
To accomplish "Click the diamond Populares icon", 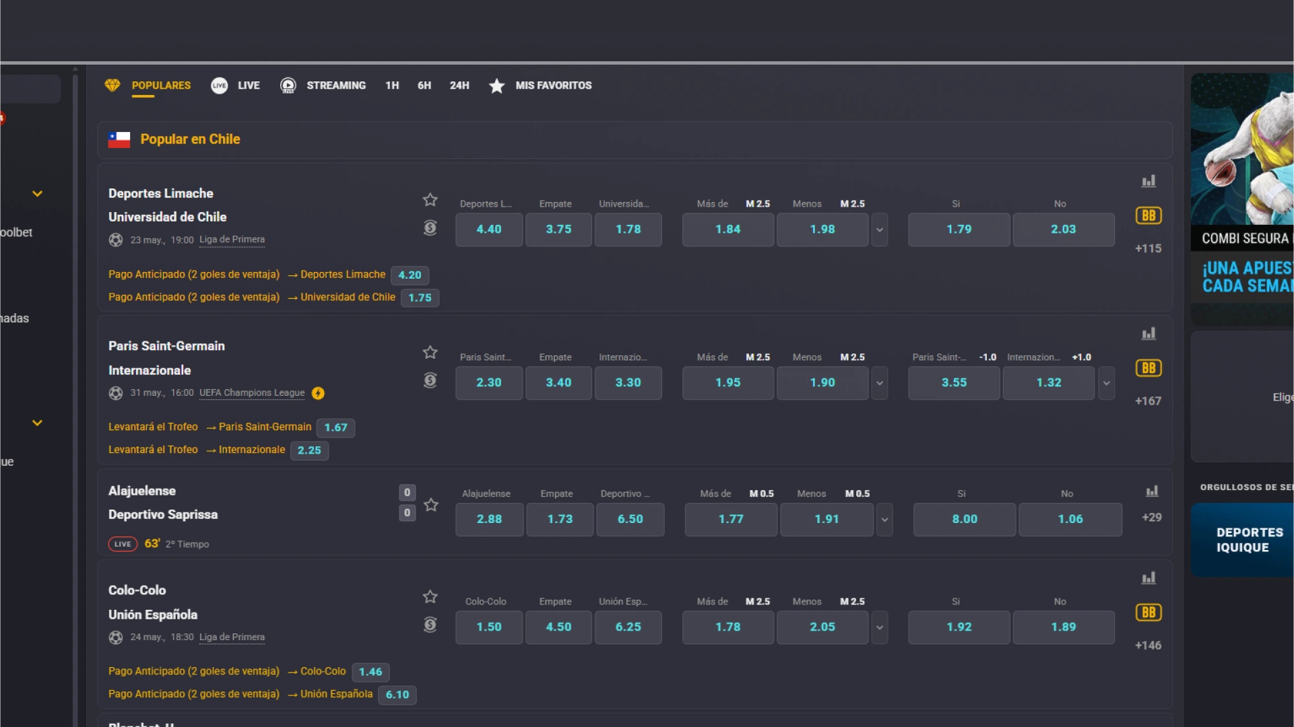I will pos(112,85).
